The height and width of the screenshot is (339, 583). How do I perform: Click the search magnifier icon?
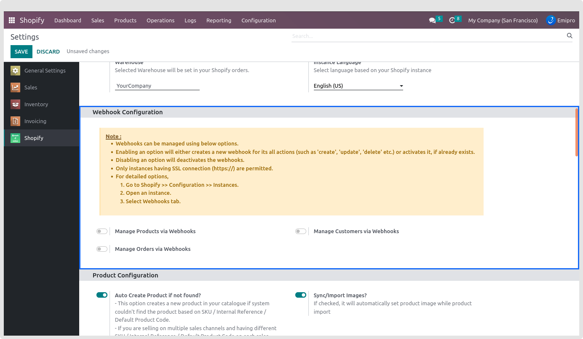click(570, 36)
